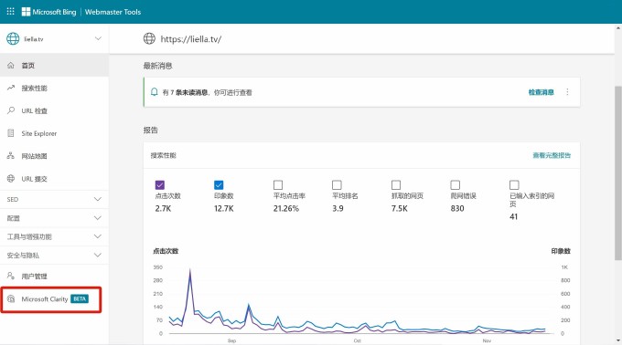Click the Microsoft Bing logo
Image resolution: width=622 pixels, height=345 pixels.
(x=48, y=12)
